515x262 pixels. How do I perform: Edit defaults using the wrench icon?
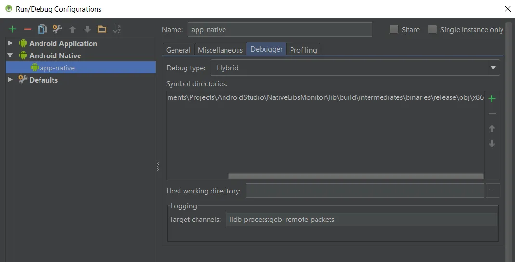[57, 29]
